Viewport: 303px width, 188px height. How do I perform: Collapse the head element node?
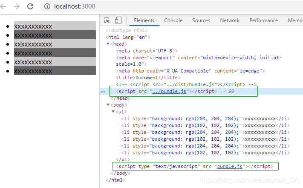tap(108, 44)
